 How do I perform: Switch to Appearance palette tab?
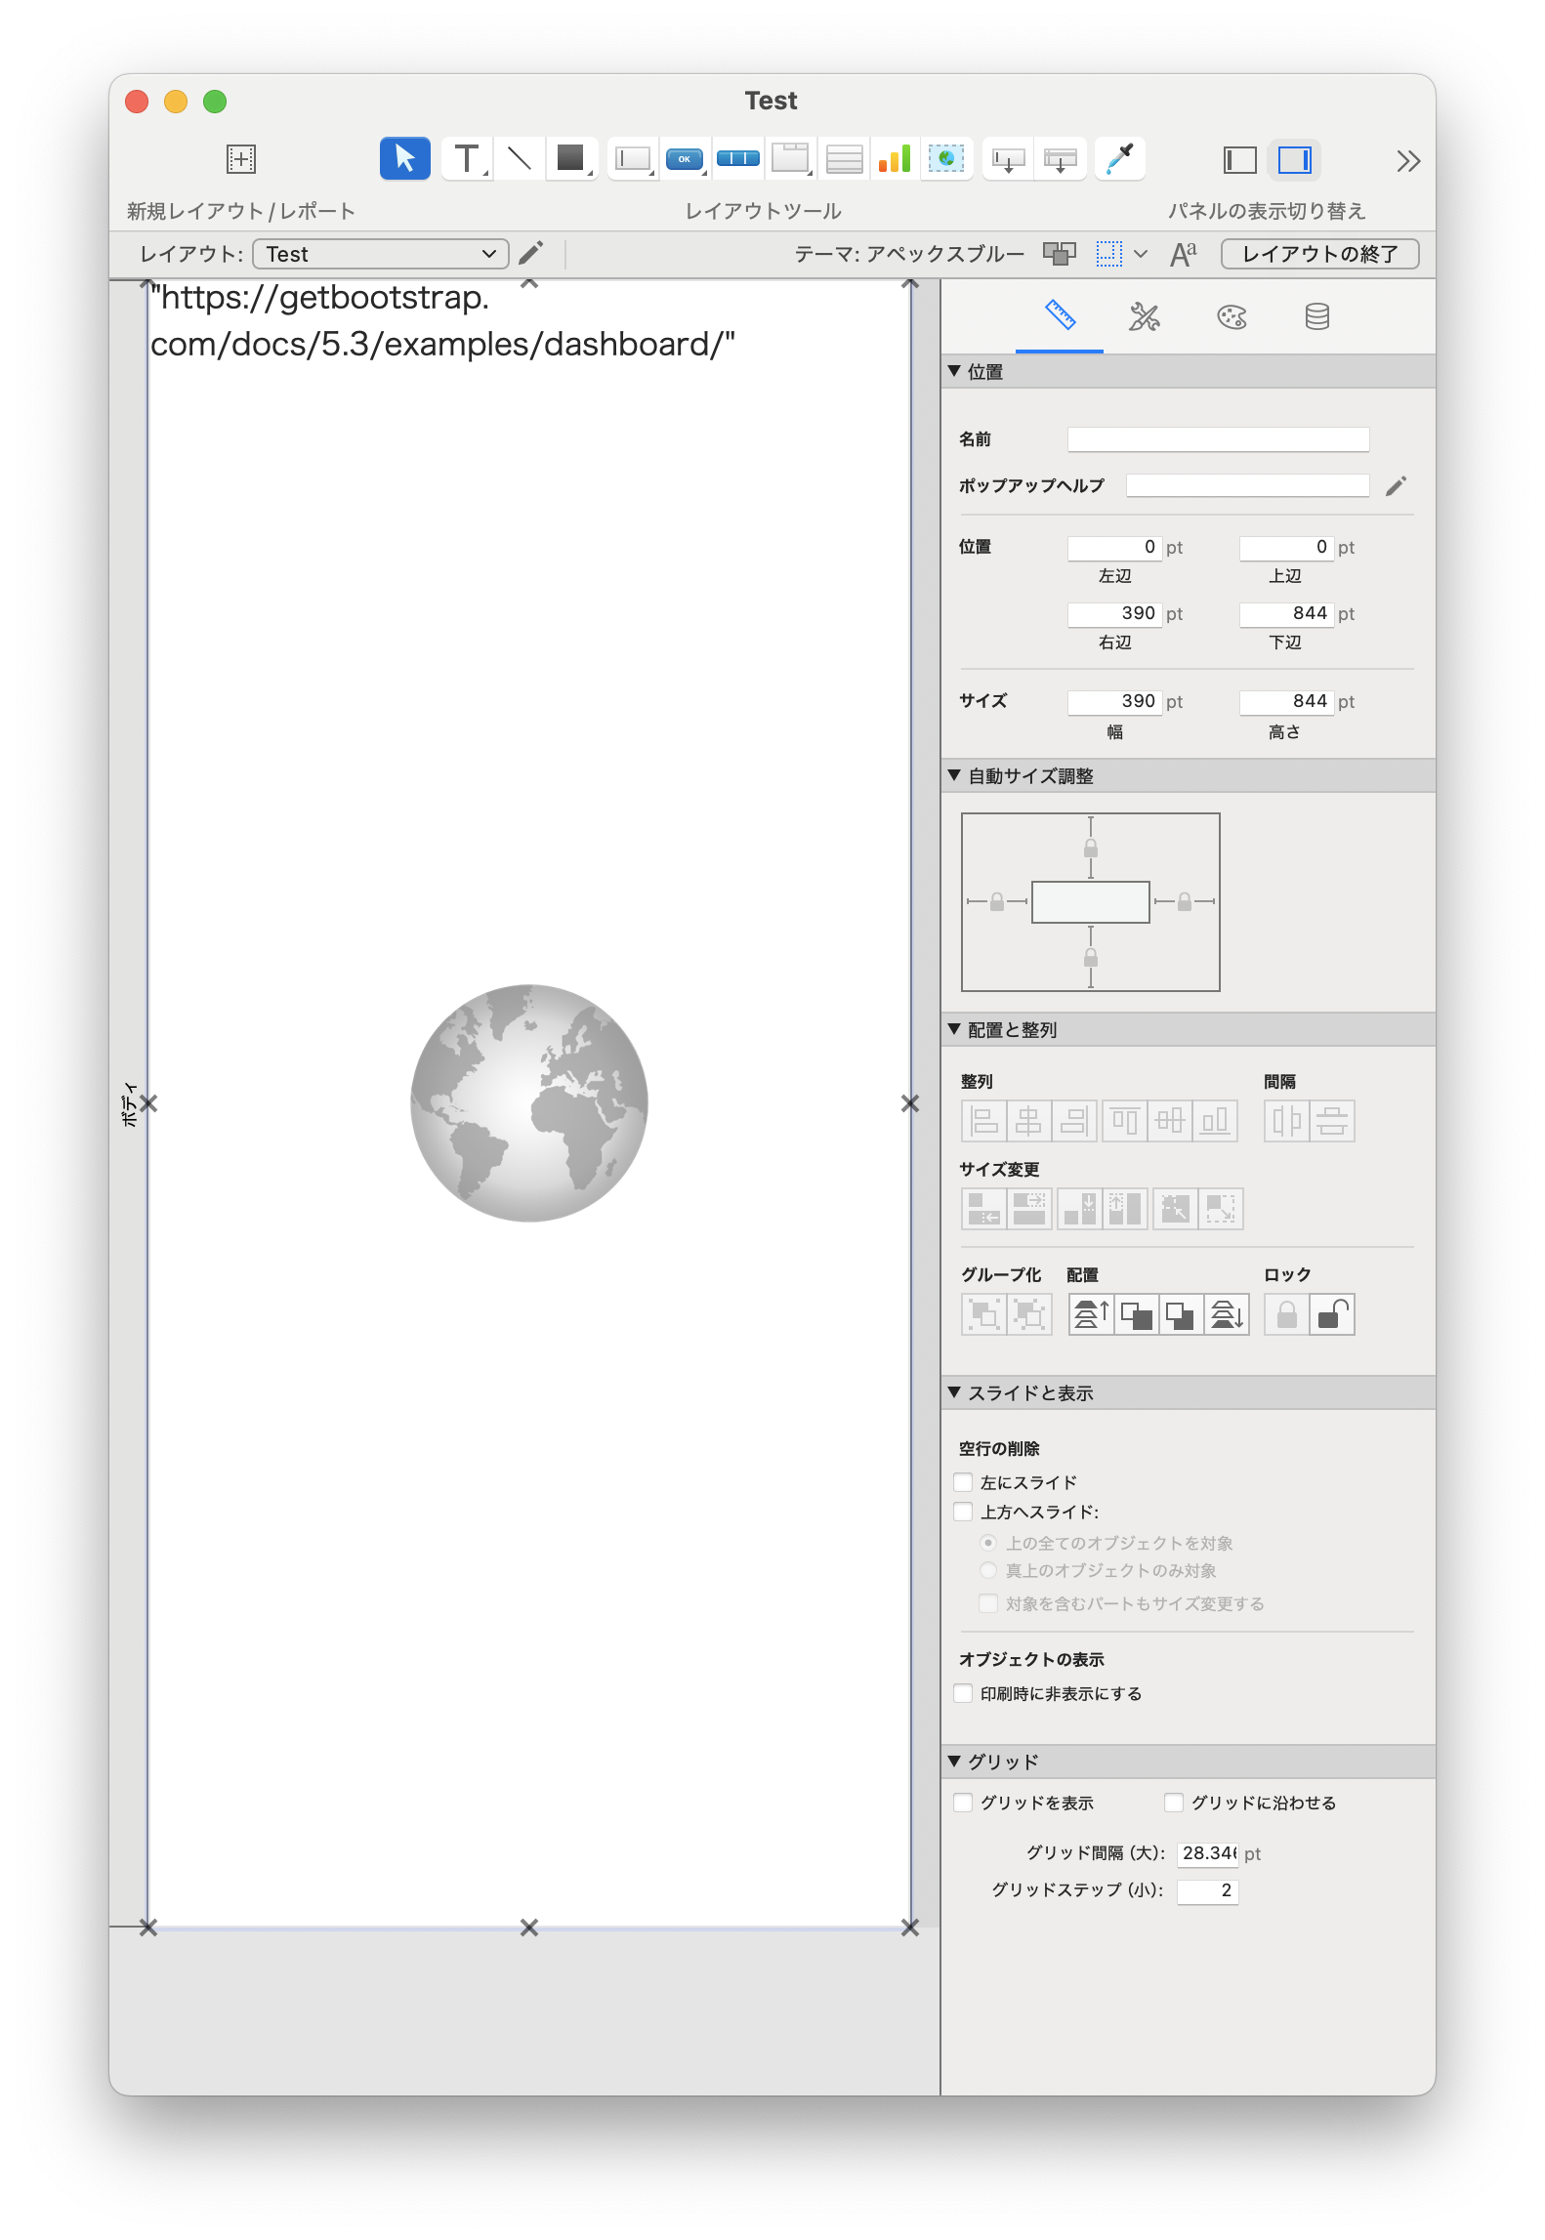(1232, 316)
